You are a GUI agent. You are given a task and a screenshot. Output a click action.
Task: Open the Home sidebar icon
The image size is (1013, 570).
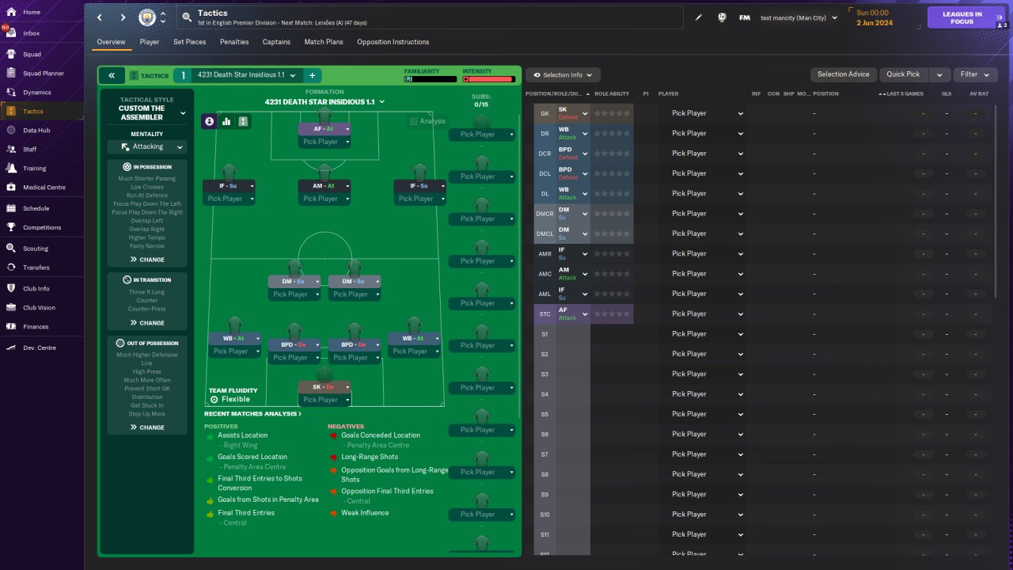pos(11,12)
